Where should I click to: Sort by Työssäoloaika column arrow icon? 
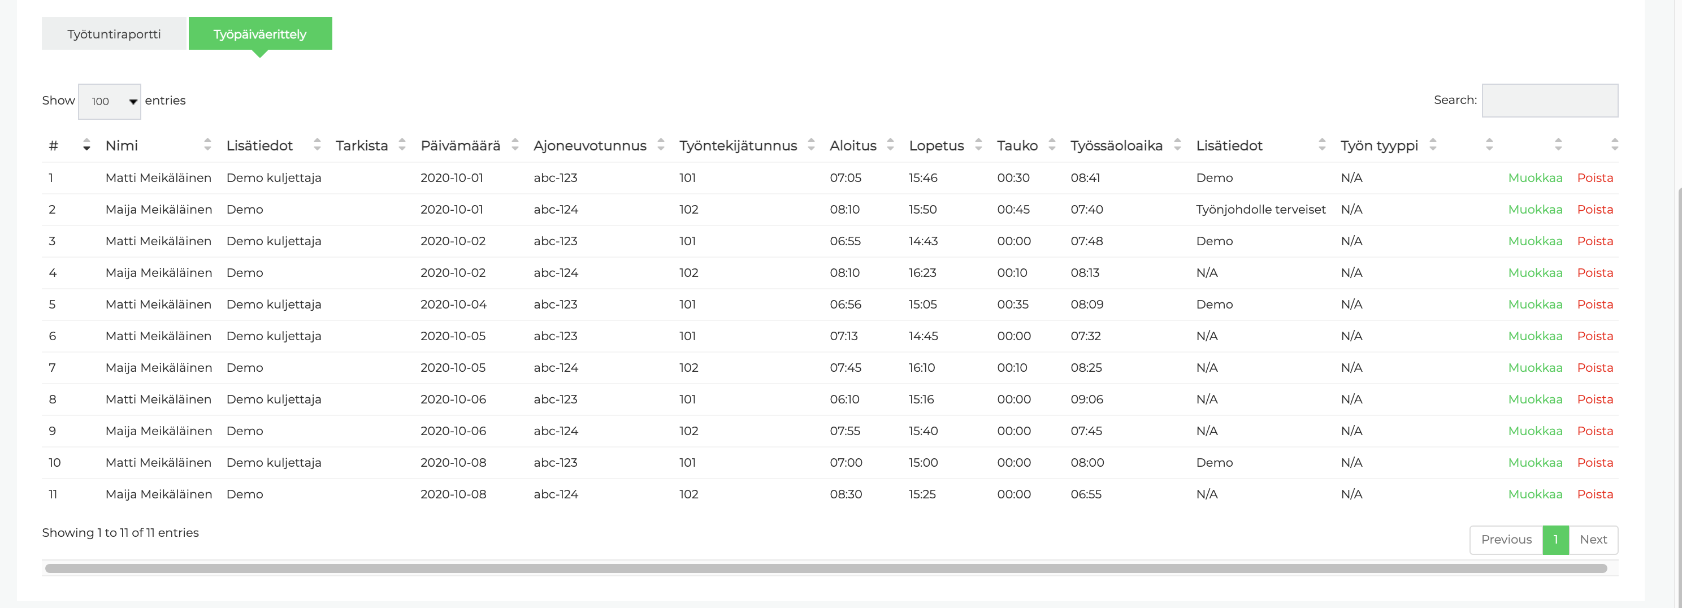1177,145
